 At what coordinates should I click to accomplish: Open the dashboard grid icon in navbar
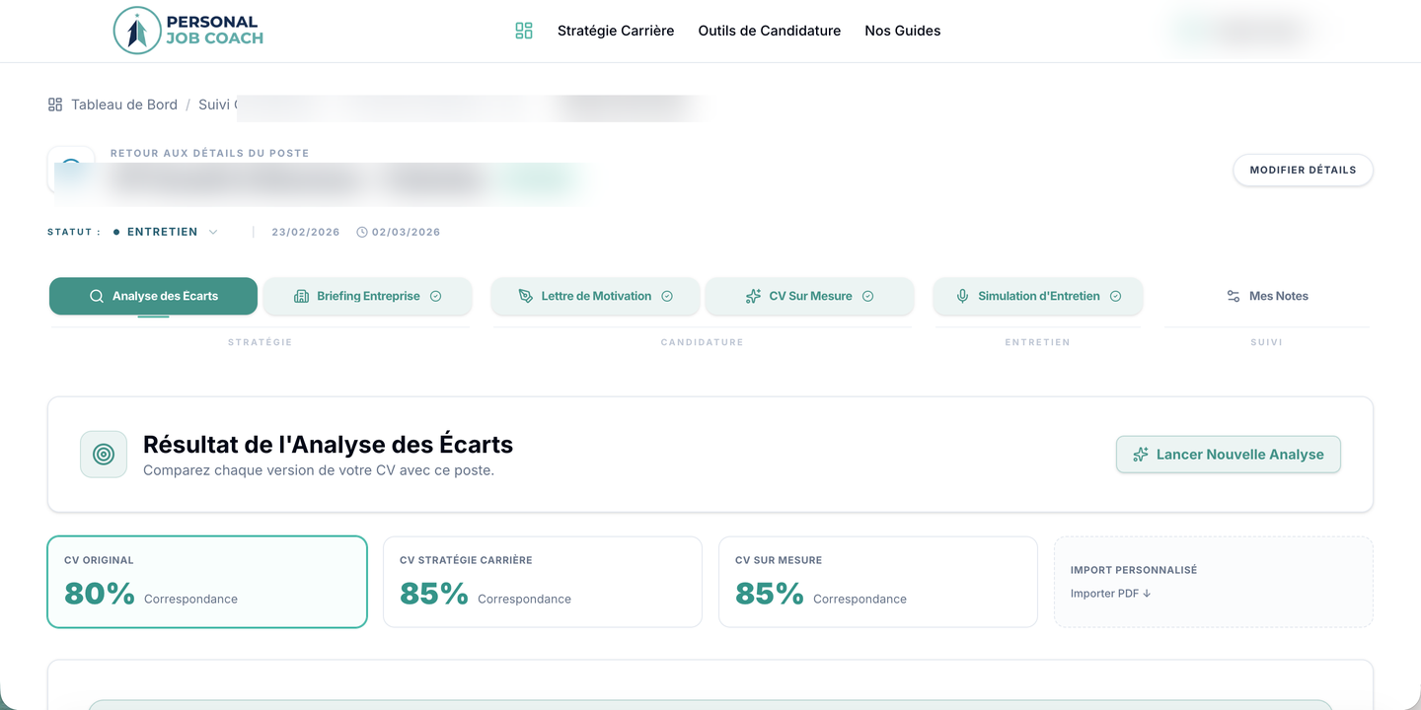point(524,31)
